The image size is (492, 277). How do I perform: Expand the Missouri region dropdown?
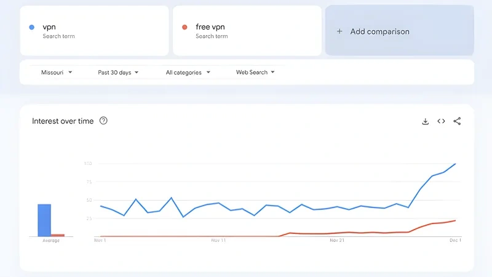tap(57, 73)
